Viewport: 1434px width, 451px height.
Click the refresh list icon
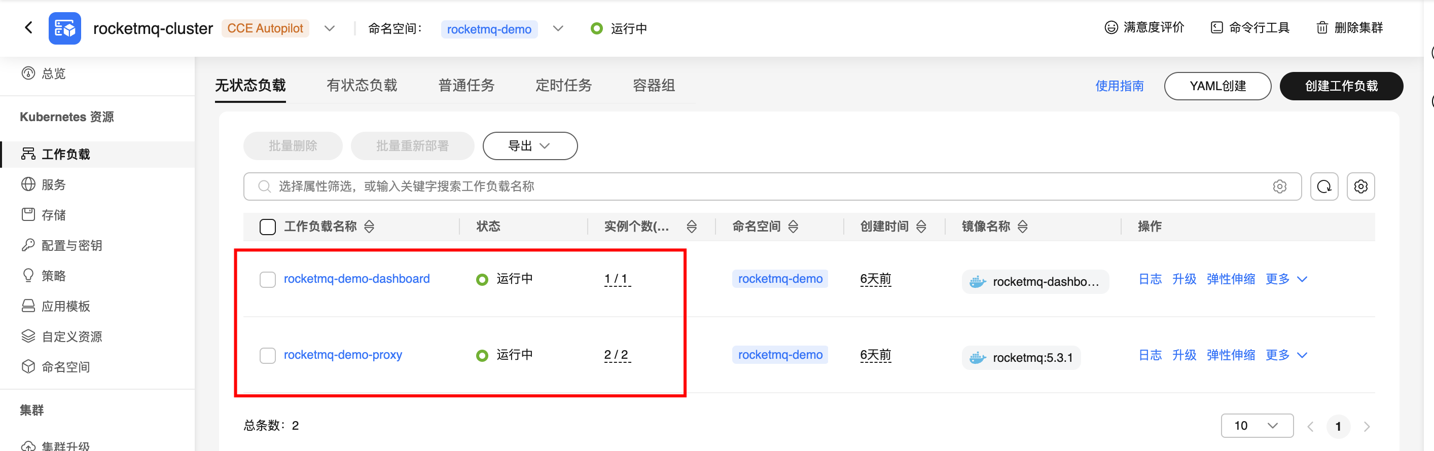coord(1324,186)
